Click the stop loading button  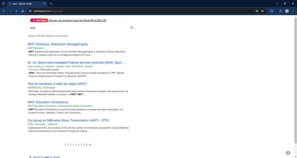click(x=16, y=11)
